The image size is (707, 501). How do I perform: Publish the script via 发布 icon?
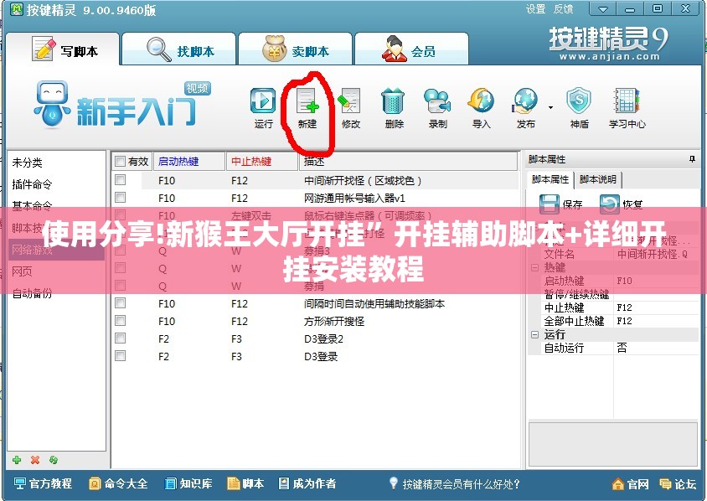(525, 107)
